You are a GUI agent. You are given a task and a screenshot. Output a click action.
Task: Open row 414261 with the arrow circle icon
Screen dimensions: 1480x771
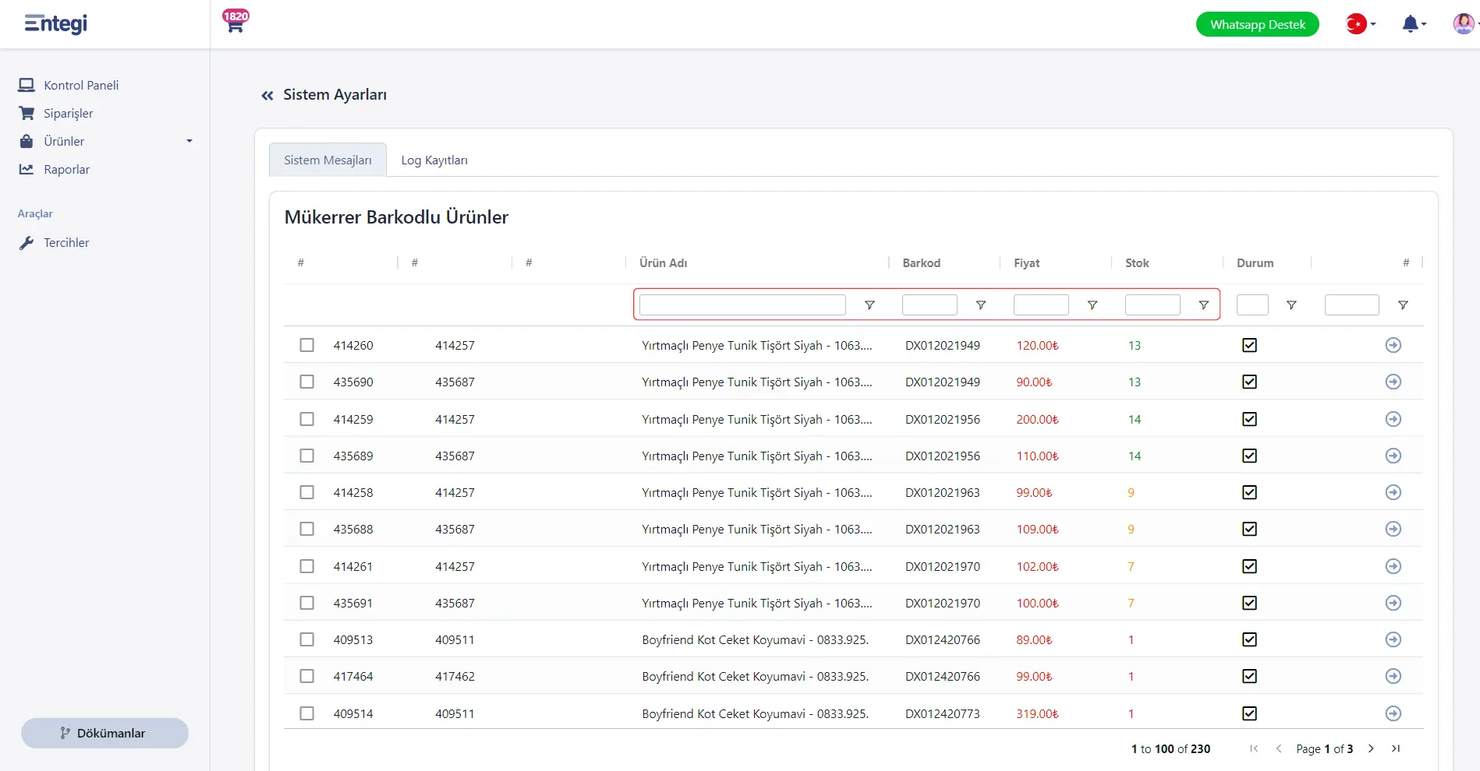pyautogui.click(x=1393, y=566)
